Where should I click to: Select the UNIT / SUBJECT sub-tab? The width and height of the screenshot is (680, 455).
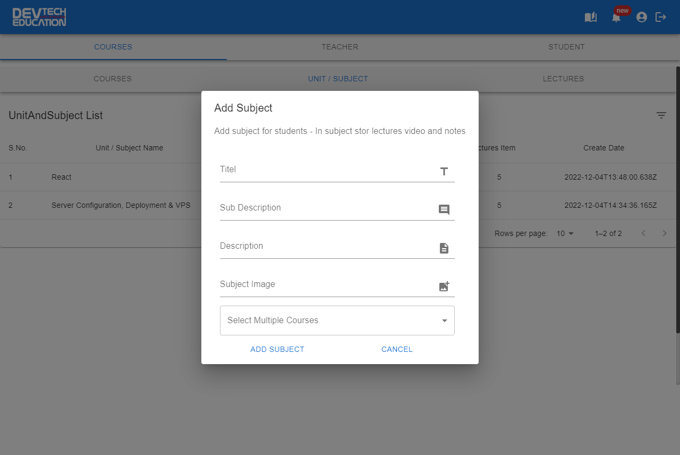coord(338,79)
